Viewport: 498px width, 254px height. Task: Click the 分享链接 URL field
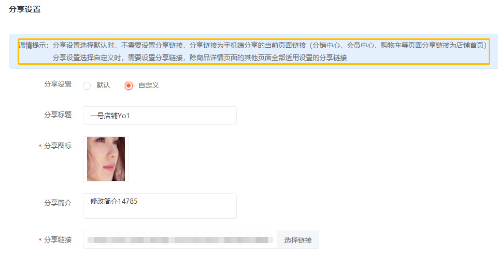tap(180, 239)
